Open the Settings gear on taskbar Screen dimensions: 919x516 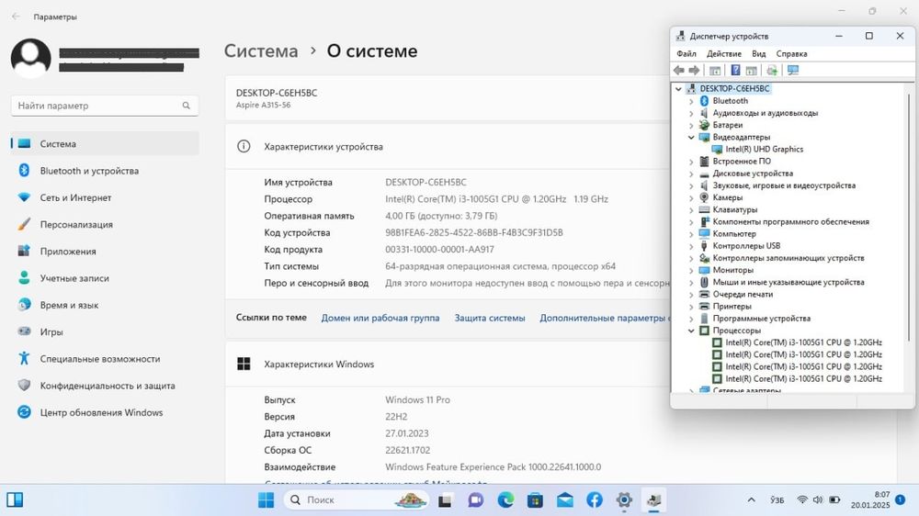[x=624, y=499]
